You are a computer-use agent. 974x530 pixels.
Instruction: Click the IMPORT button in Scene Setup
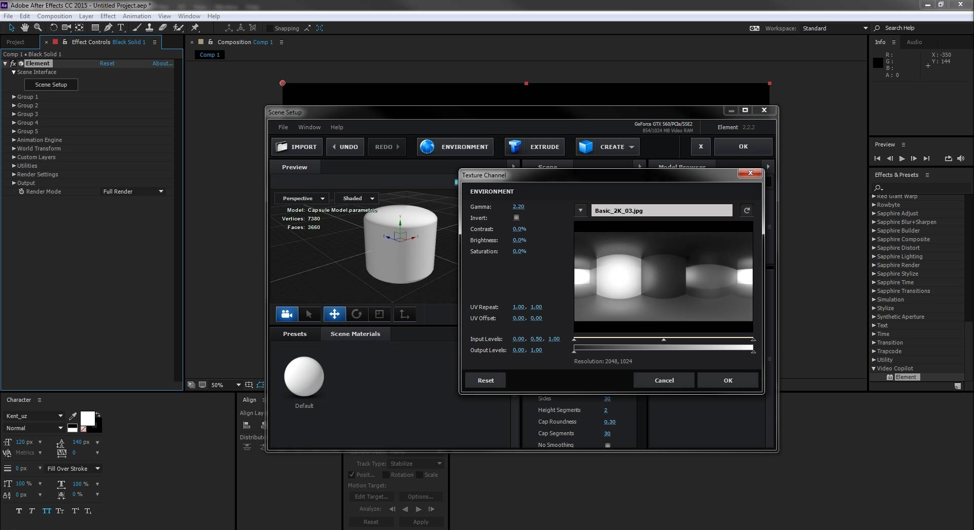click(x=297, y=147)
